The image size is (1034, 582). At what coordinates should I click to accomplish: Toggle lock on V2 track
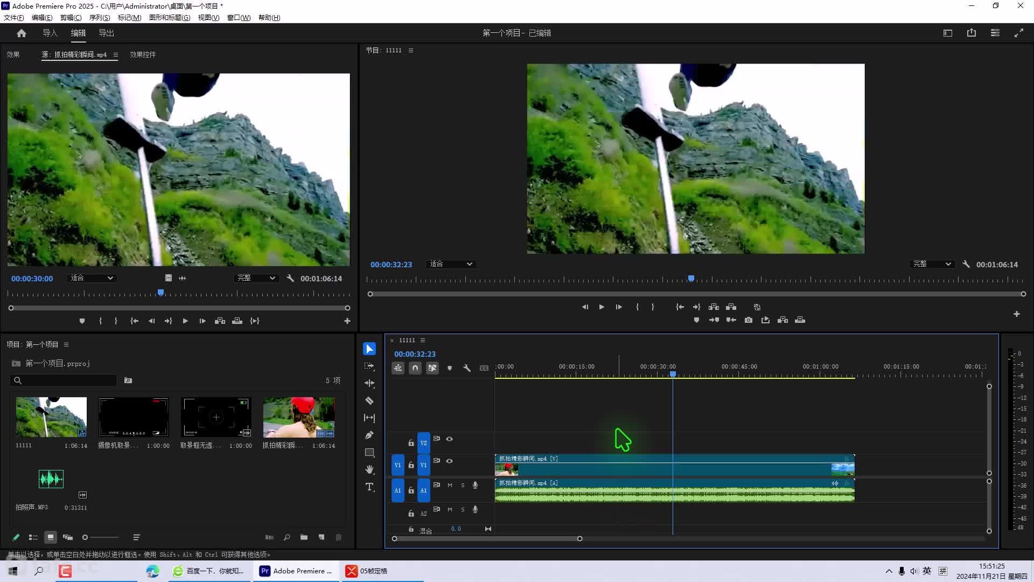coord(411,443)
